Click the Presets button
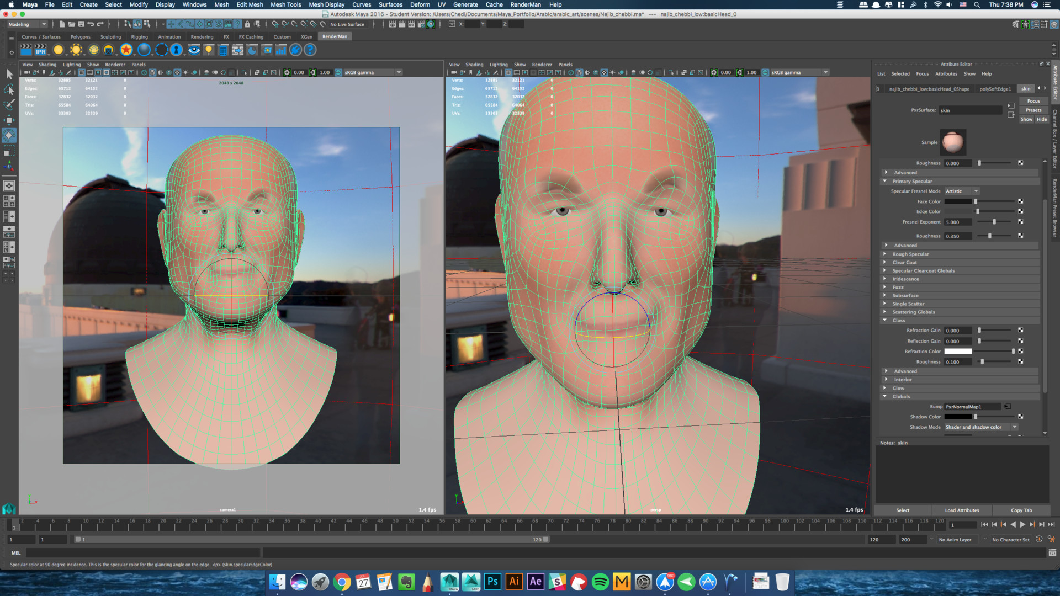1060x596 pixels. click(x=1033, y=110)
